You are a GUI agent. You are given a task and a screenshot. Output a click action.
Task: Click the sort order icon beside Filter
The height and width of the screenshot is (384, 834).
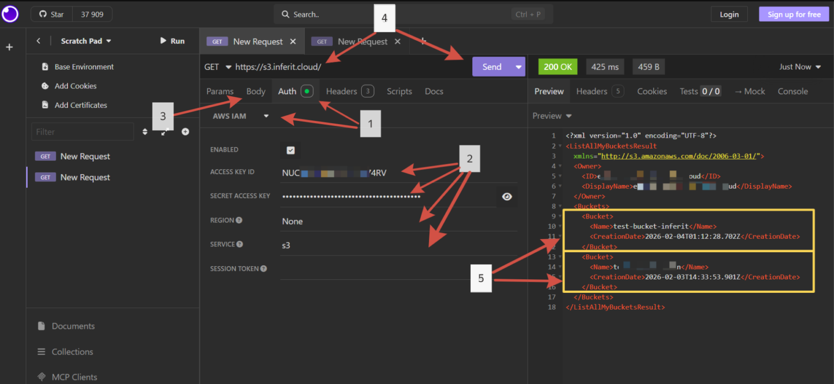click(145, 132)
